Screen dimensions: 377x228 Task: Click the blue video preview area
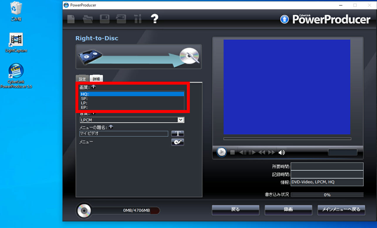tap(287, 87)
